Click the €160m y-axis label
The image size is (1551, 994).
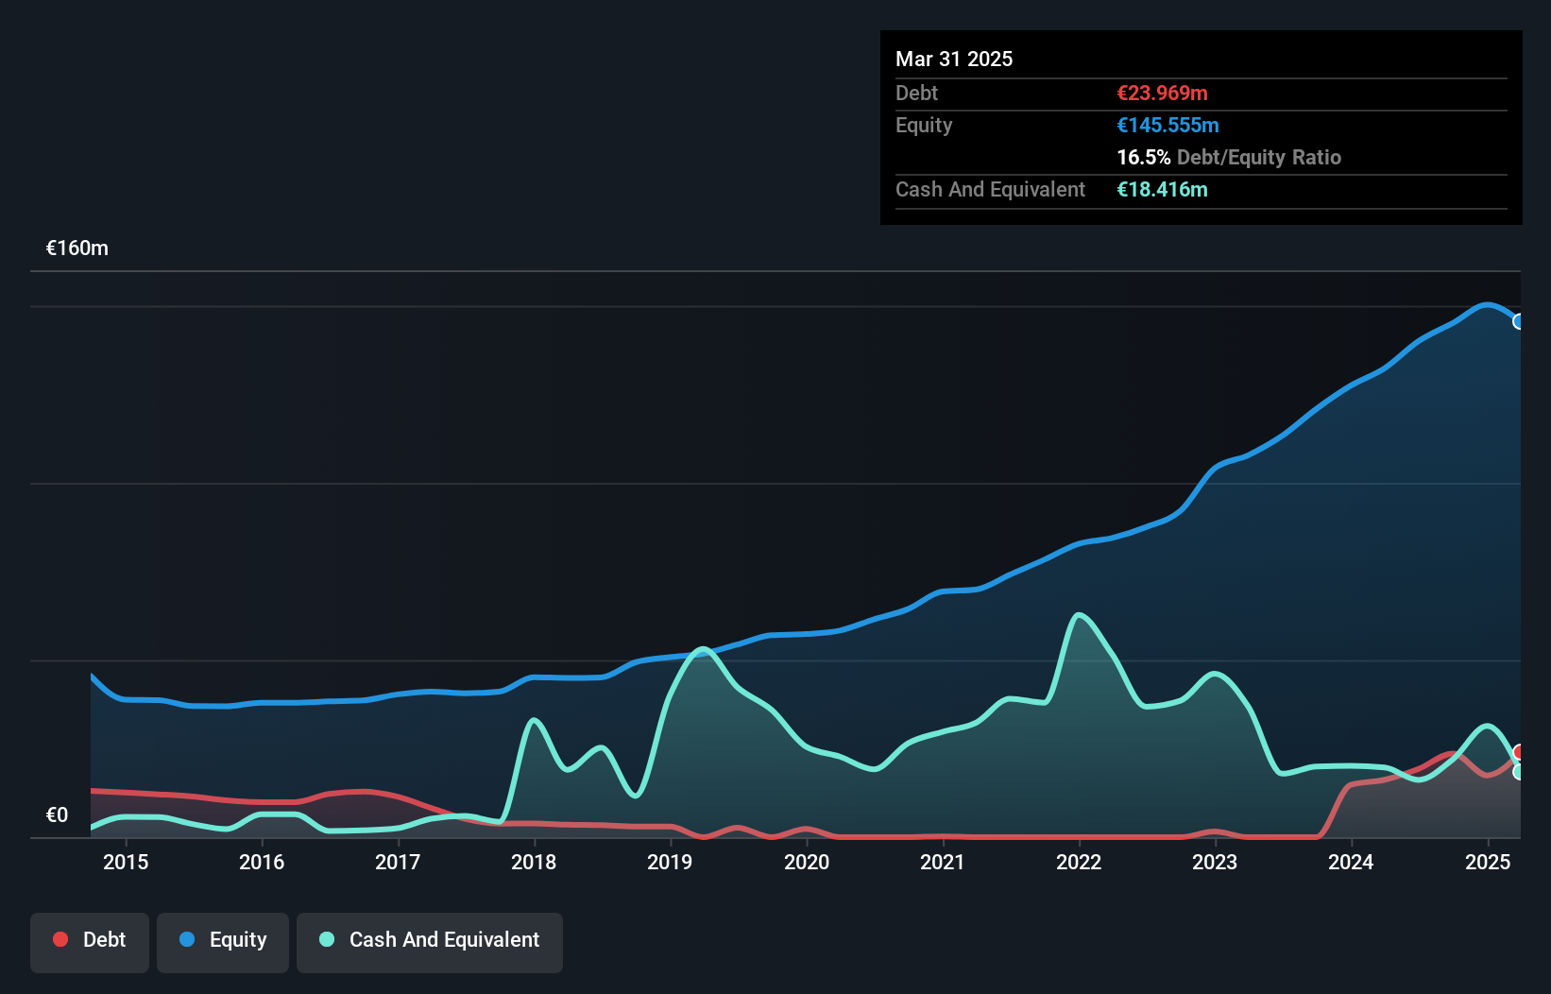(x=77, y=248)
